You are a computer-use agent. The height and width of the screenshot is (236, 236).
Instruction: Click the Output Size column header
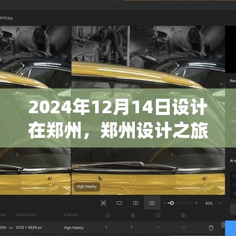pos(25,215)
